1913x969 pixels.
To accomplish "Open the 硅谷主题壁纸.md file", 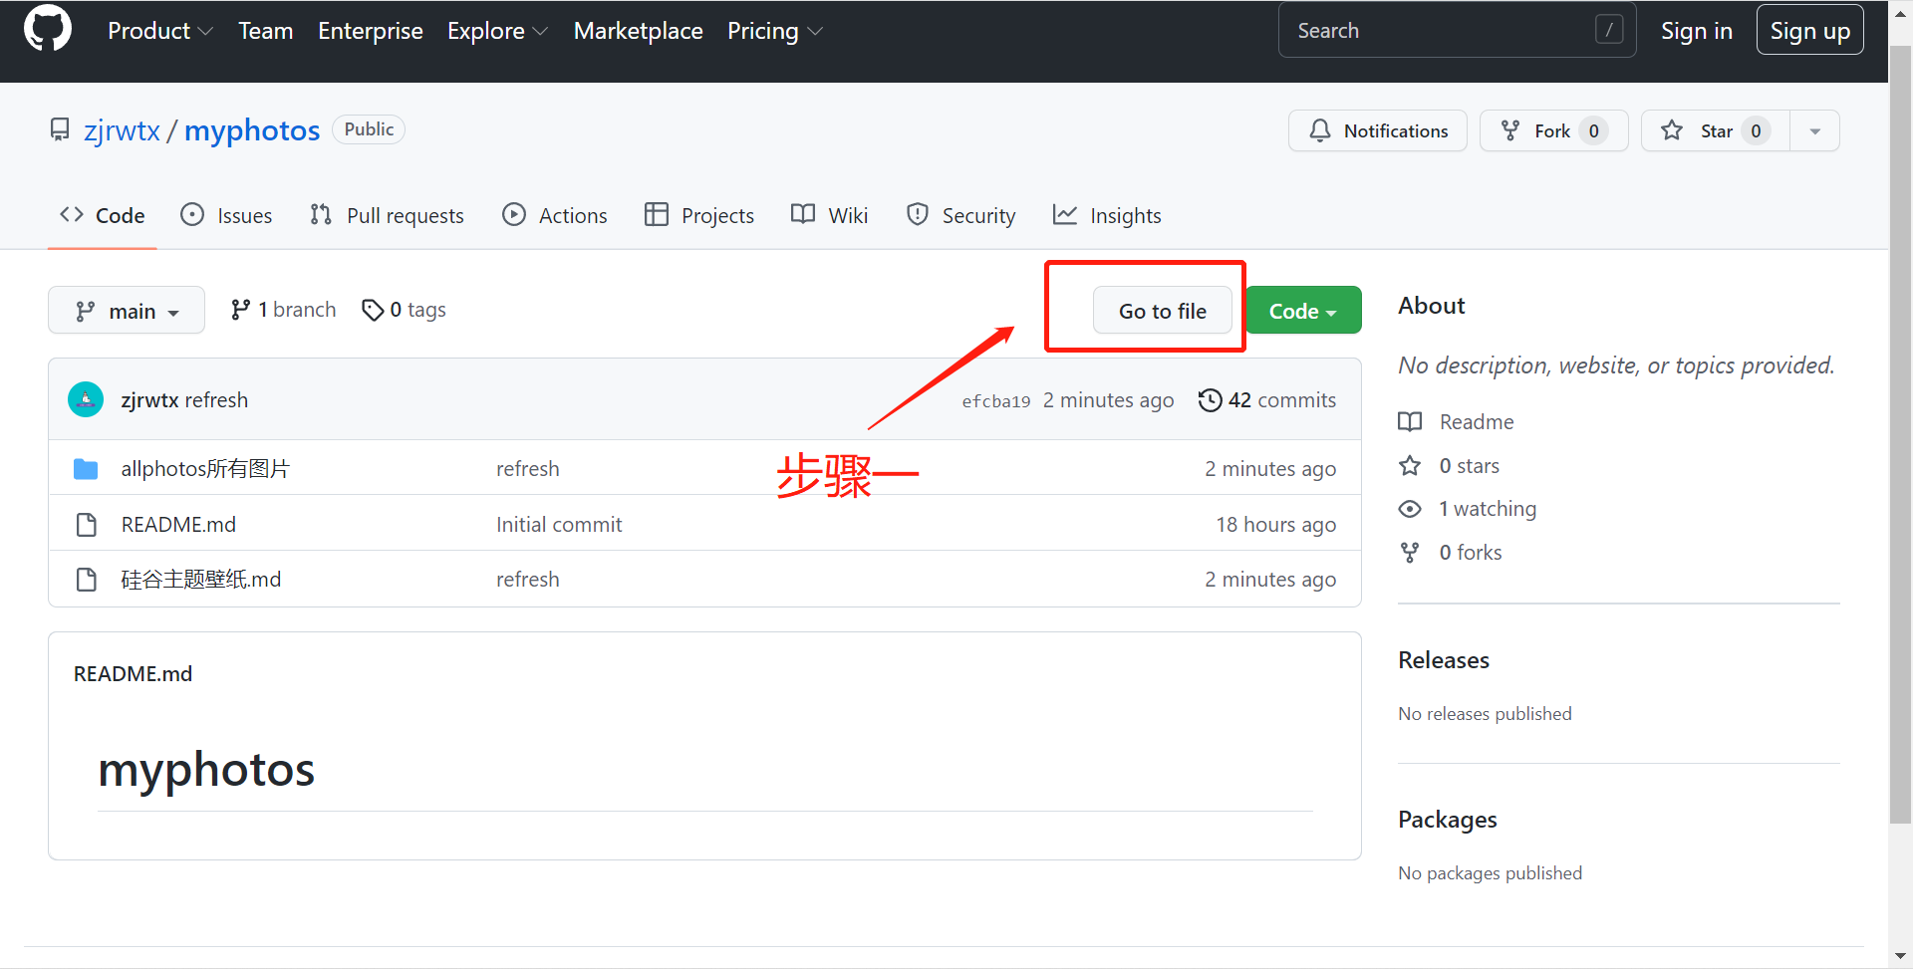I will tap(201, 580).
